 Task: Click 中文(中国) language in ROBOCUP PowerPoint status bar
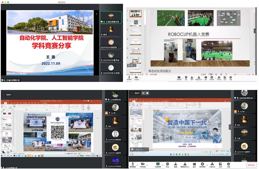[x=153, y=75]
